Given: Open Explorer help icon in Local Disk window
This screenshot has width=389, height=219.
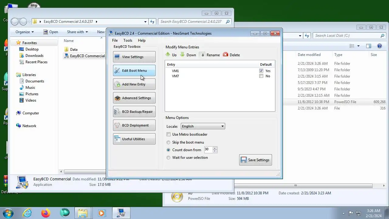Looking at the screenshot, I should [379, 46].
